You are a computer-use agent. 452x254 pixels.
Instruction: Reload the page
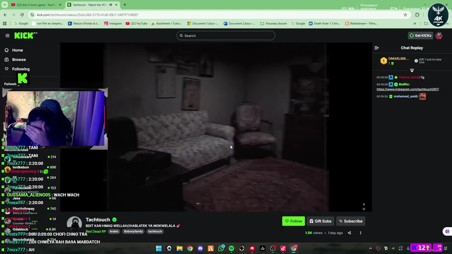click(x=22, y=15)
